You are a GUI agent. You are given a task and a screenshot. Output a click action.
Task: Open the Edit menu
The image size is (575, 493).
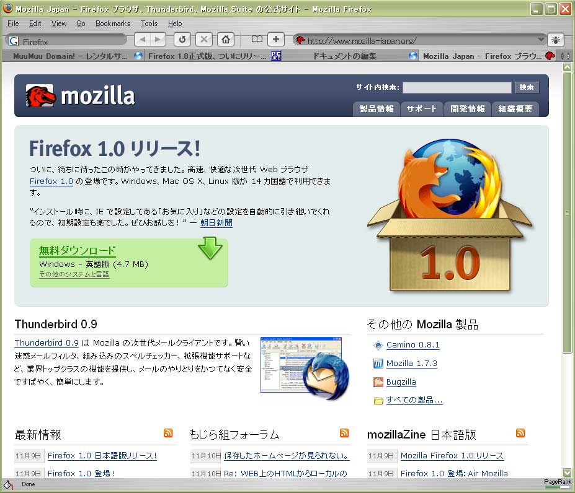coord(35,24)
